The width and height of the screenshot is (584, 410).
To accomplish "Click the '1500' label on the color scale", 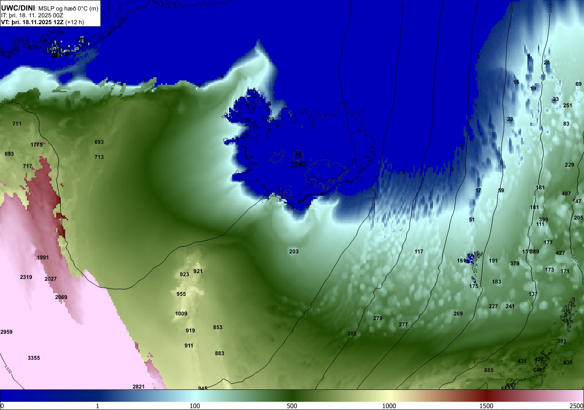I will point(486,406).
